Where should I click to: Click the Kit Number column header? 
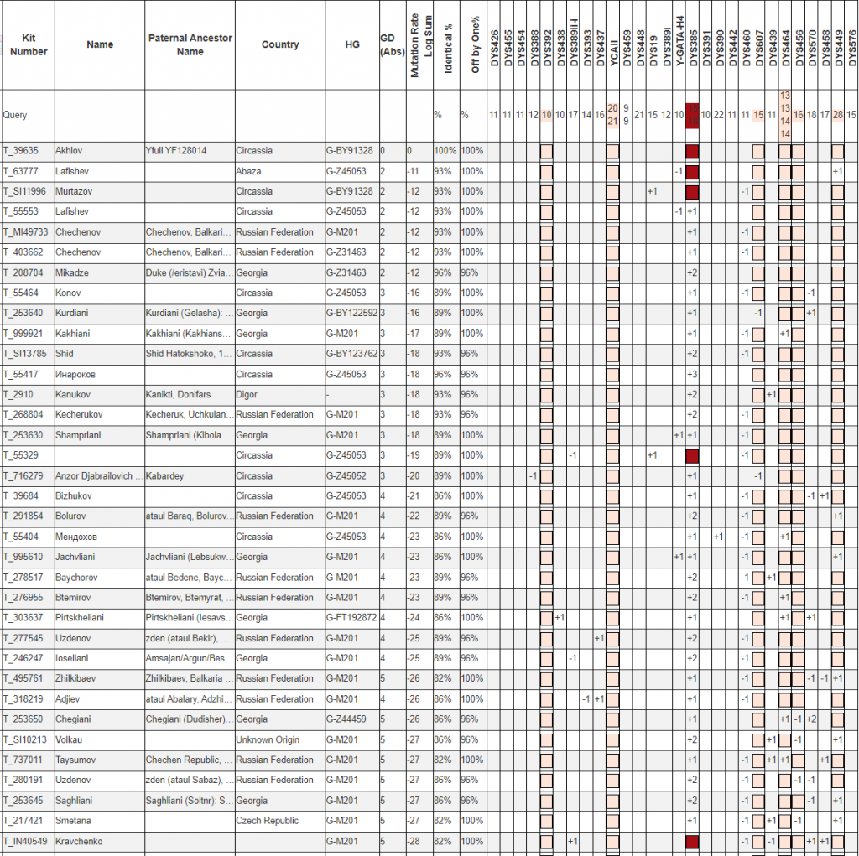click(29, 45)
